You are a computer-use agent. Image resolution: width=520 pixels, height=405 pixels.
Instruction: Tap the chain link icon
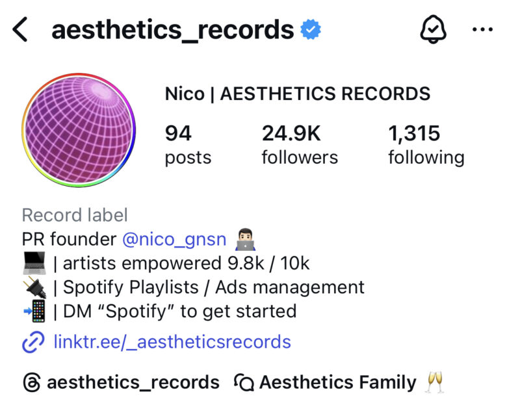pos(33,343)
